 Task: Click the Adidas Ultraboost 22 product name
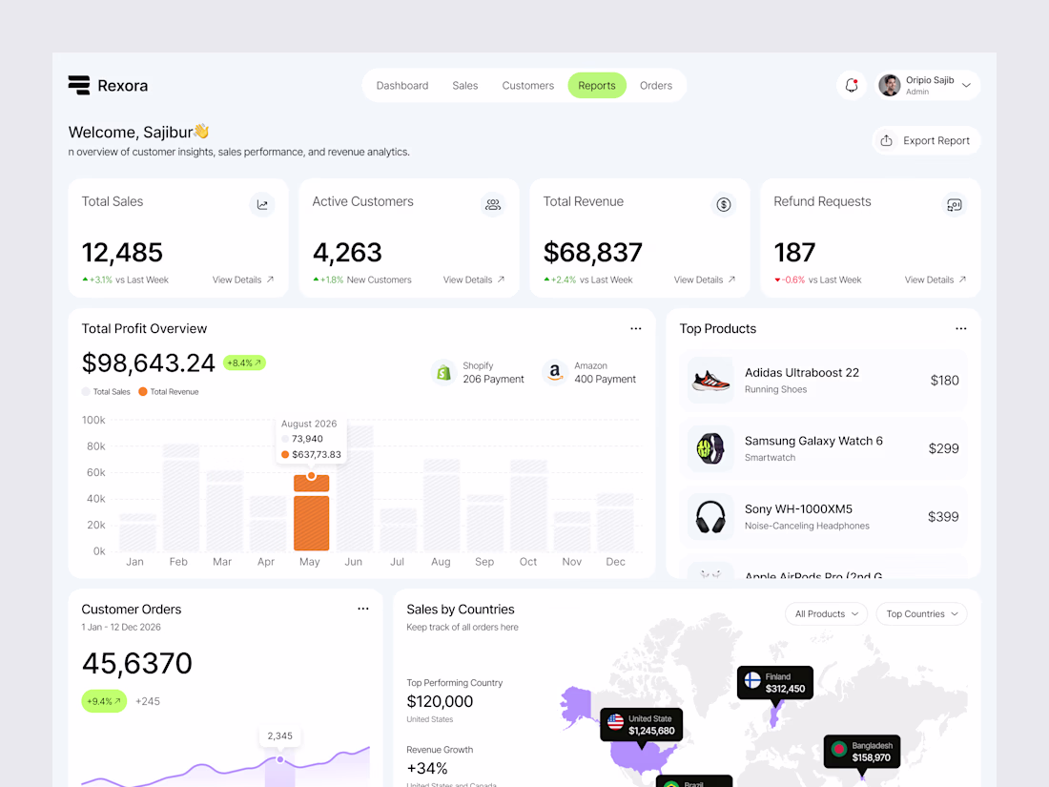pos(801,373)
